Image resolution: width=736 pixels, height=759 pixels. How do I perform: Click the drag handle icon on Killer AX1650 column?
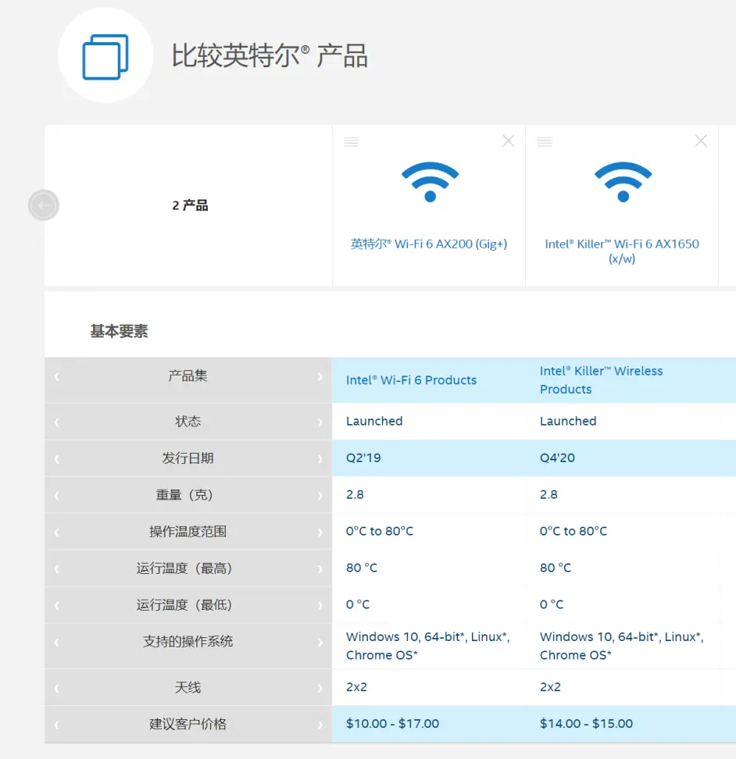(x=545, y=141)
